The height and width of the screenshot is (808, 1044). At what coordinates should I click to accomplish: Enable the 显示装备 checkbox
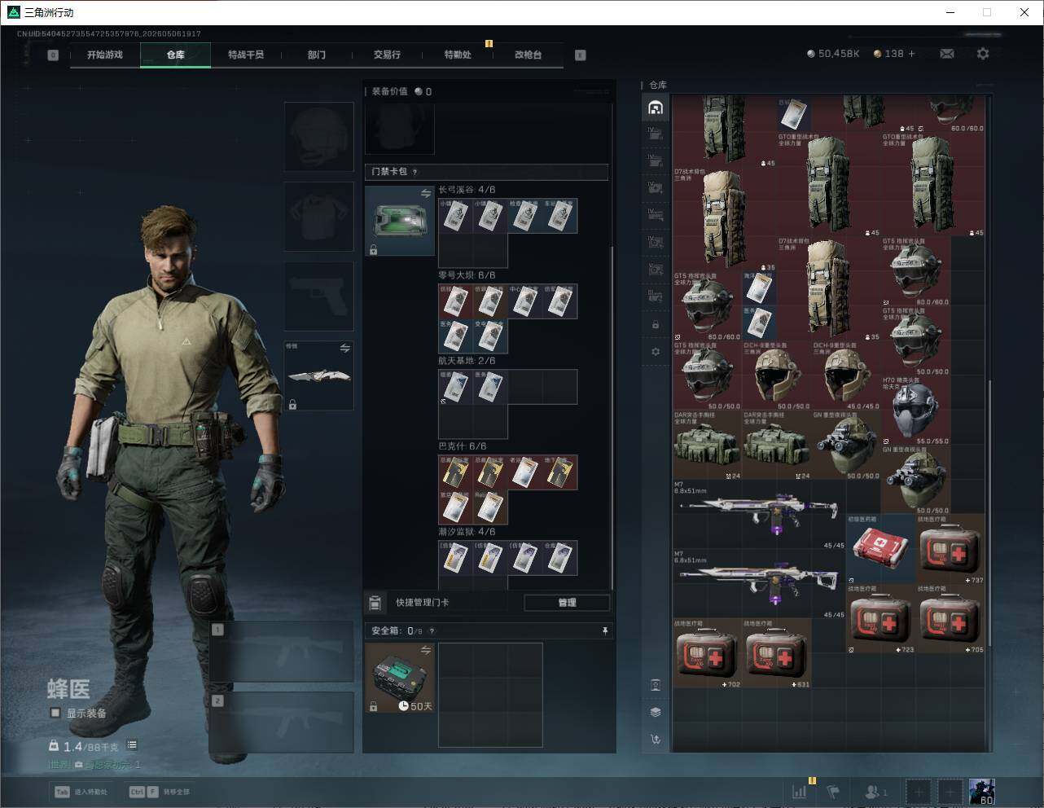pyautogui.click(x=55, y=713)
